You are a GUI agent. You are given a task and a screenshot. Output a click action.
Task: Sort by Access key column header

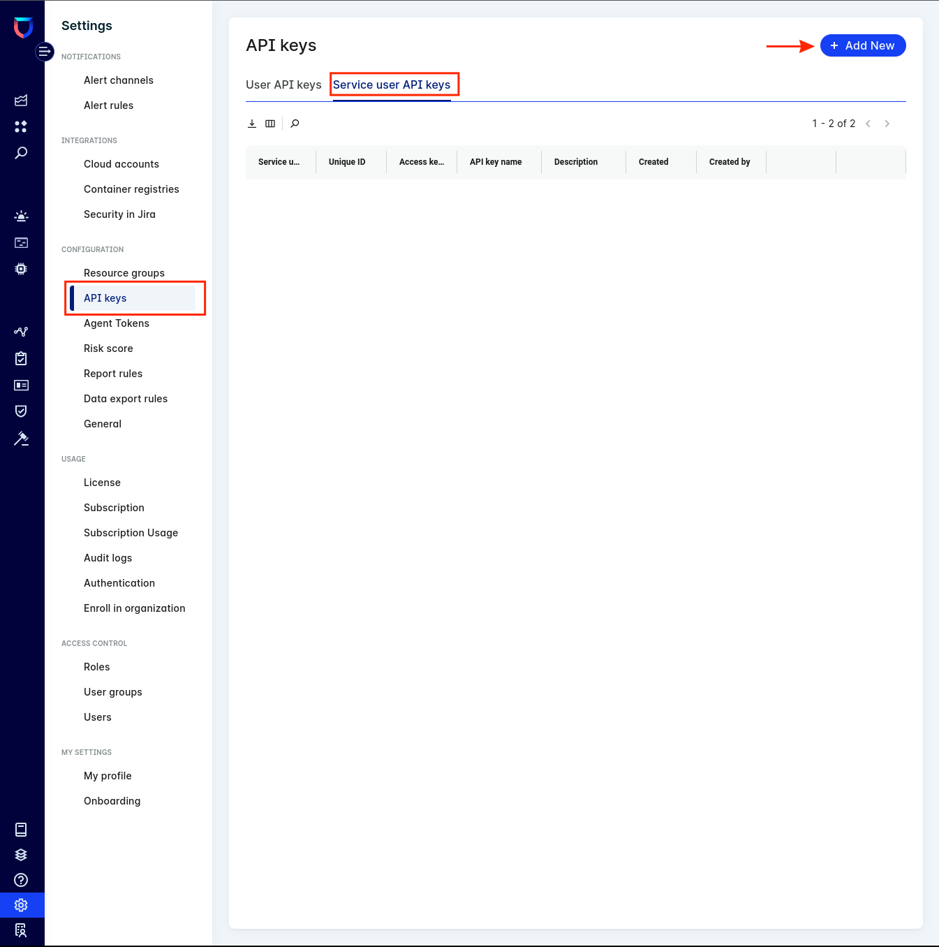click(422, 162)
